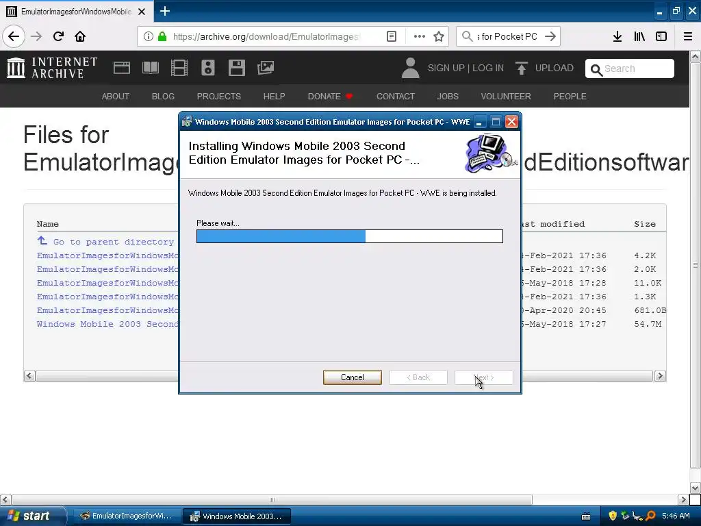Open the Windows start button
The height and width of the screenshot is (526, 701).
[x=33, y=516]
